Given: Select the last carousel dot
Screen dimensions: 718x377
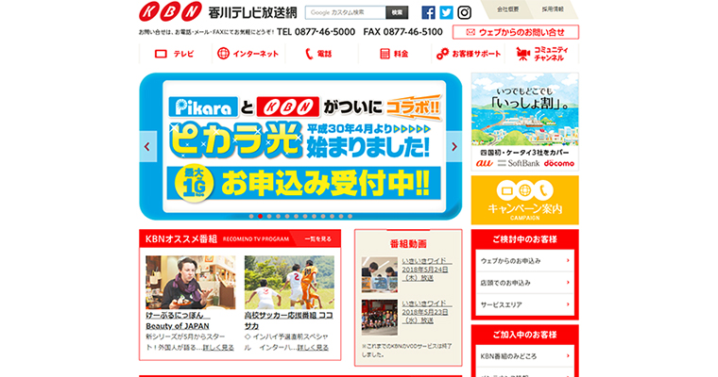Looking at the screenshot, I should [350, 216].
